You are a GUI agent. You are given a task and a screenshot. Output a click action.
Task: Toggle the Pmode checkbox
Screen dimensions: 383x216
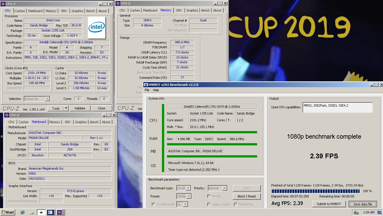pos(209,196)
